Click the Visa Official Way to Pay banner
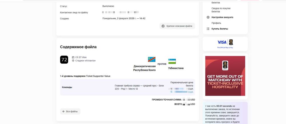Viewport: 286px width, 124px height. click(225, 44)
